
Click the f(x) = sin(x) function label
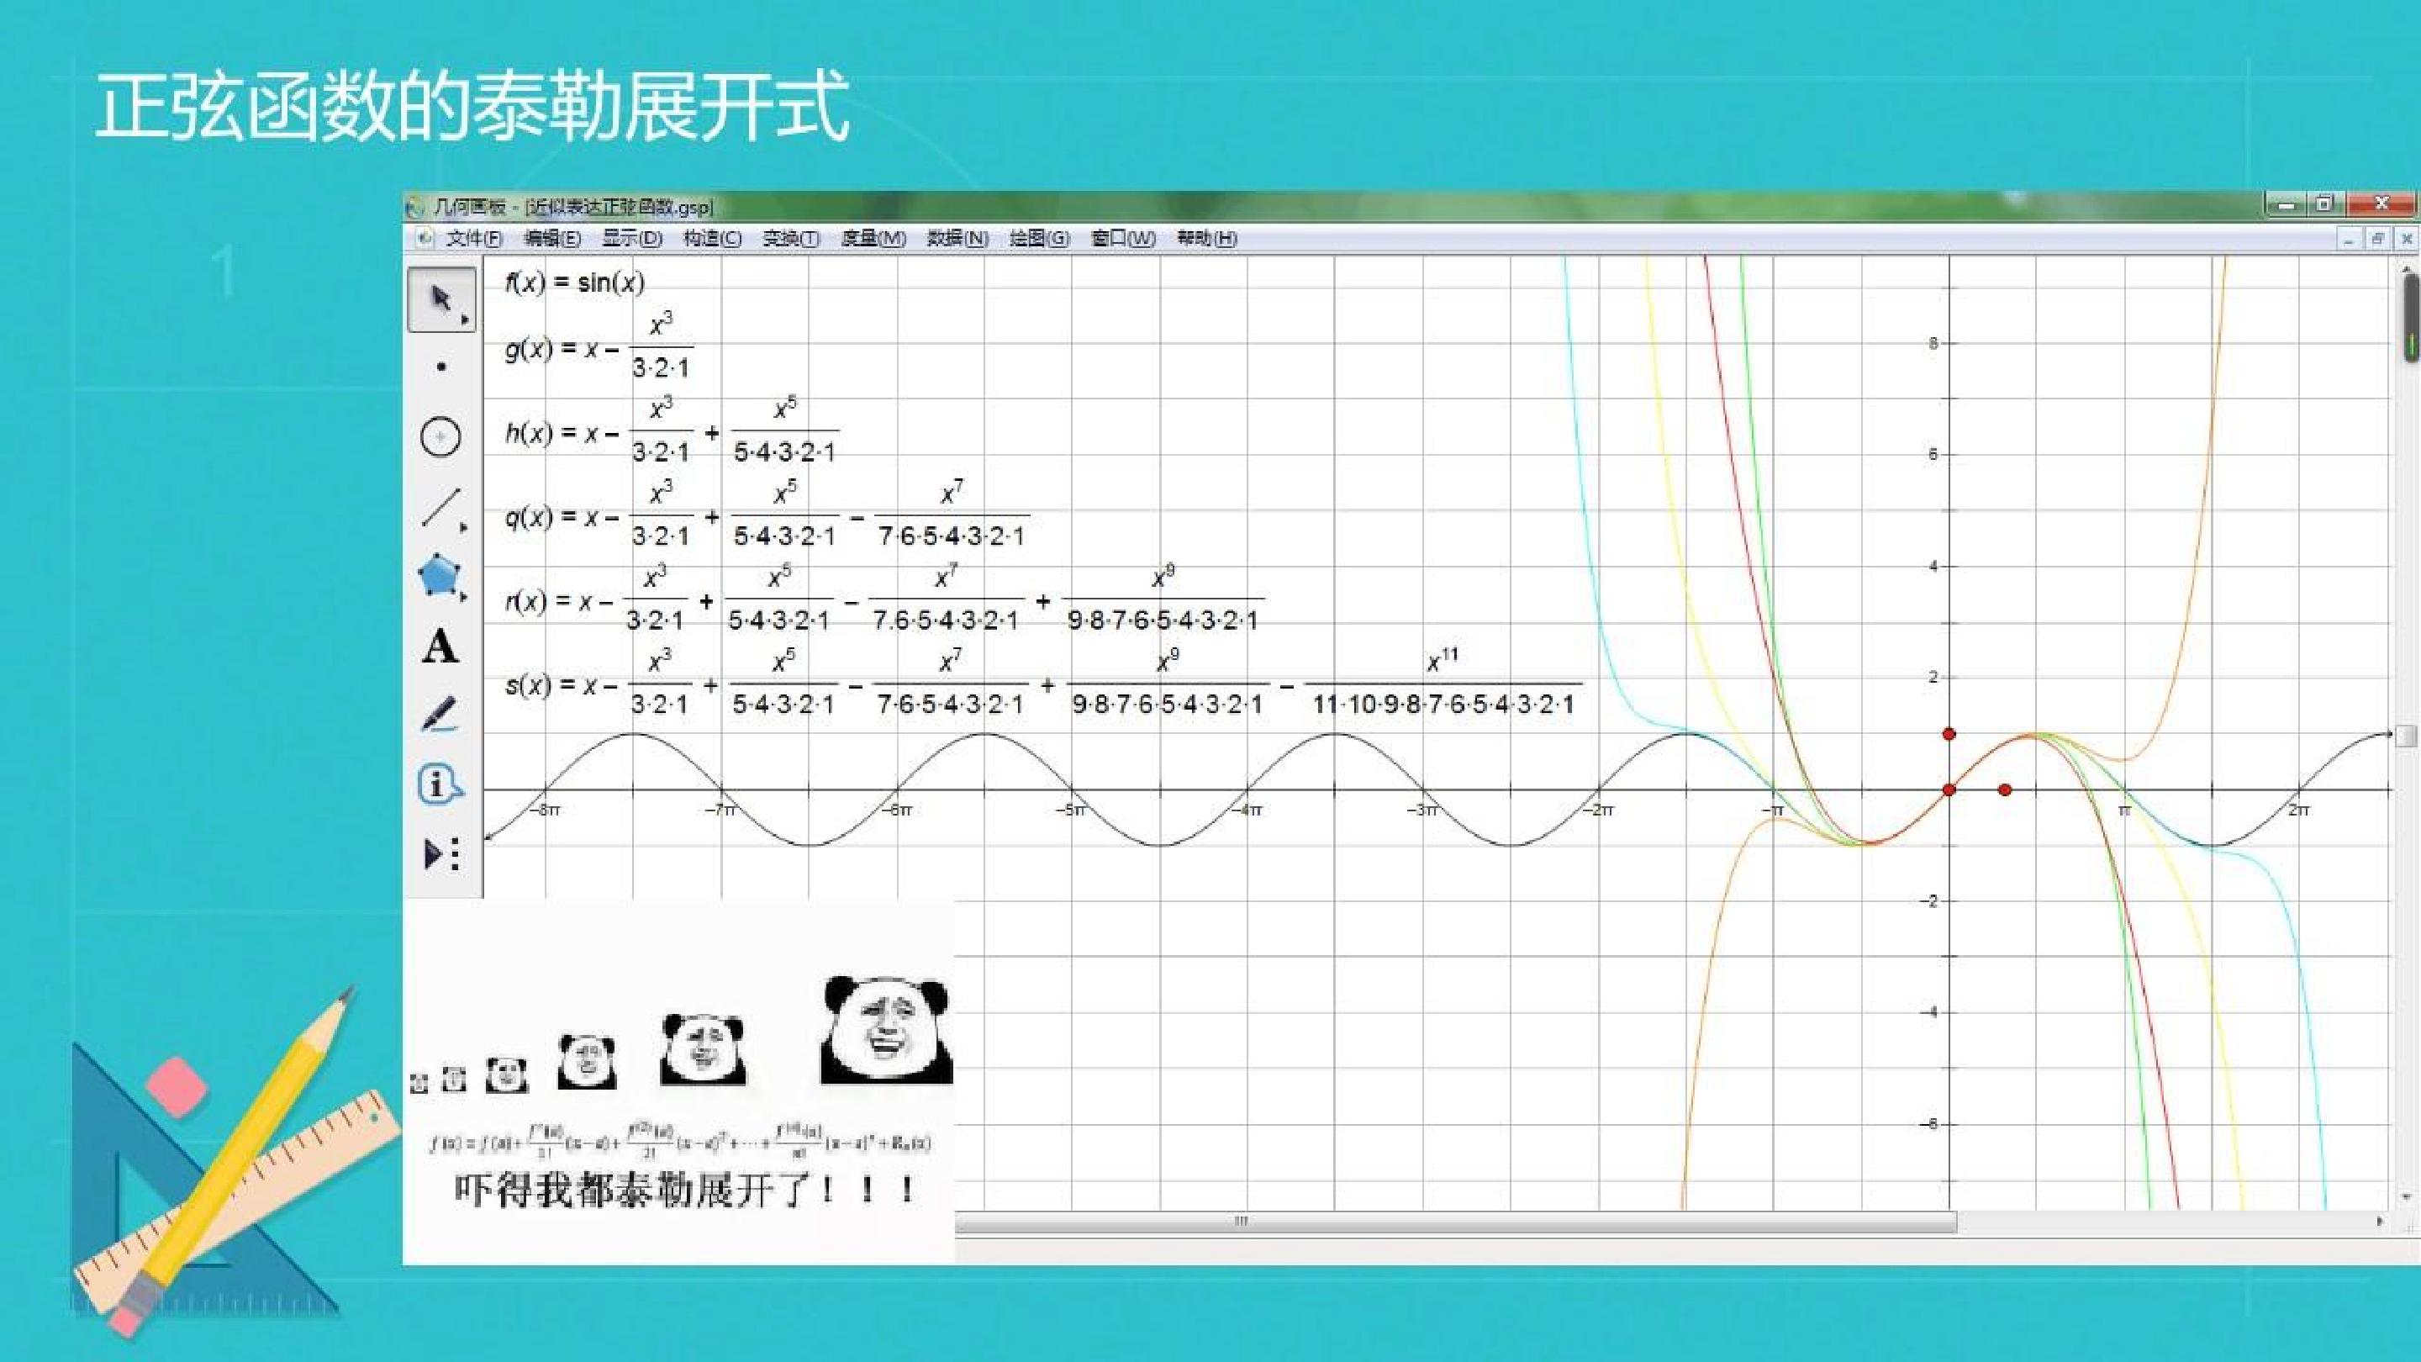coord(574,282)
